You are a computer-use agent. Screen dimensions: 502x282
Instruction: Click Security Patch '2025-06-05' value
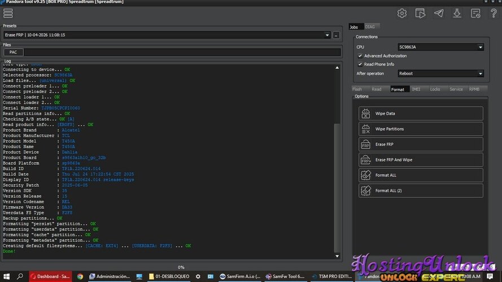[x=75, y=185]
